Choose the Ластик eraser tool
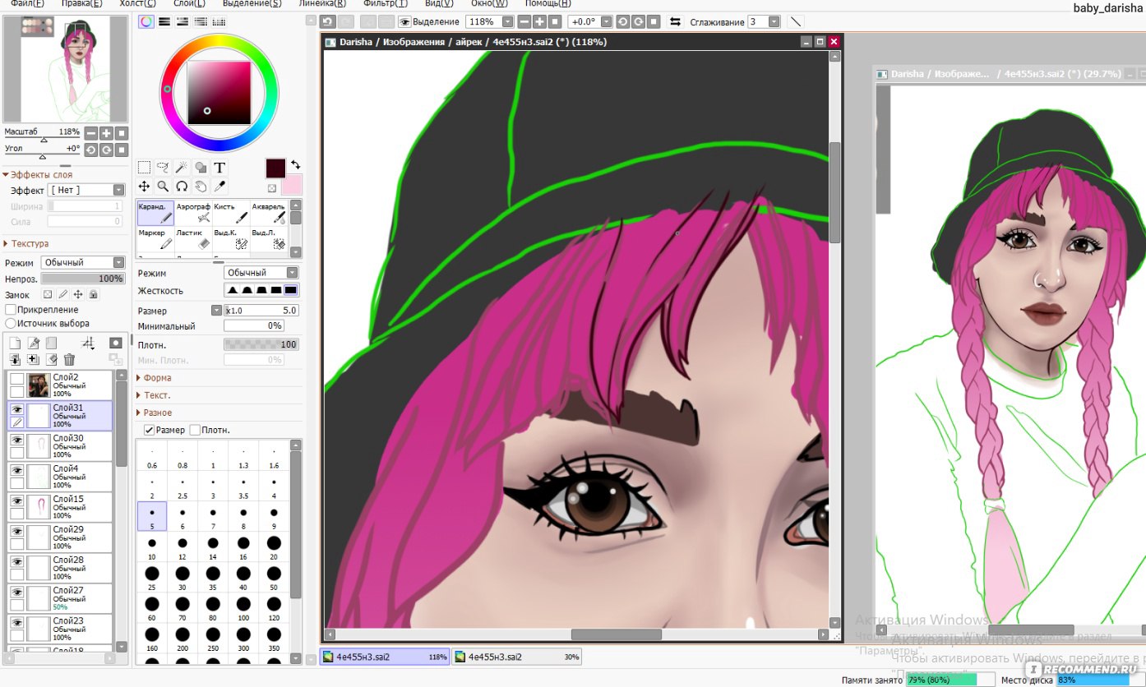 pos(193,239)
